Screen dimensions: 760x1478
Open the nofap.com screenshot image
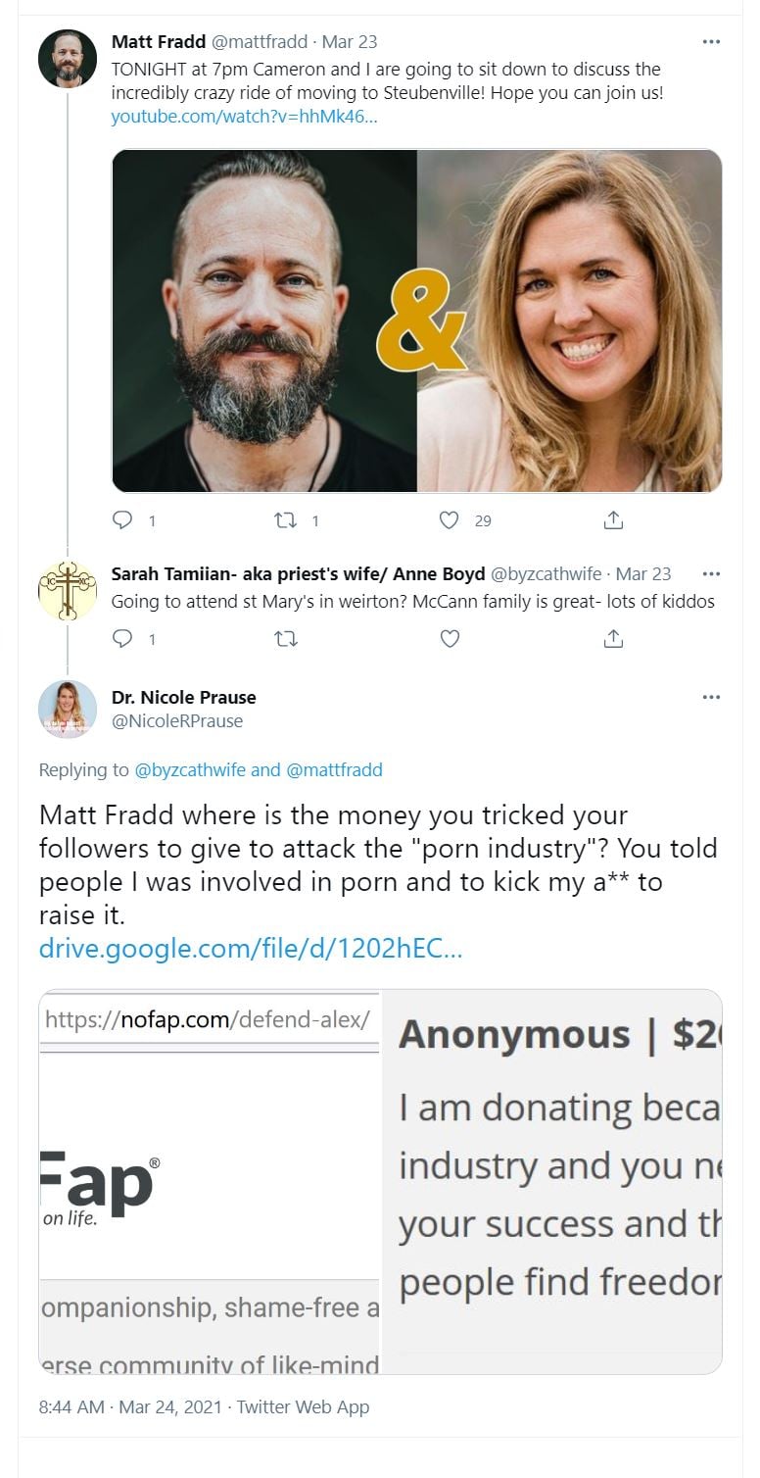click(x=380, y=1181)
